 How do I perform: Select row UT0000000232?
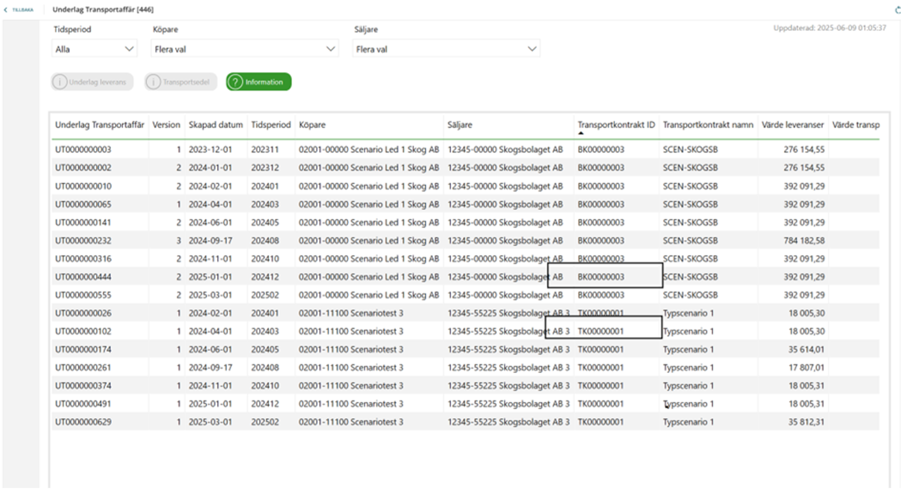pos(466,240)
